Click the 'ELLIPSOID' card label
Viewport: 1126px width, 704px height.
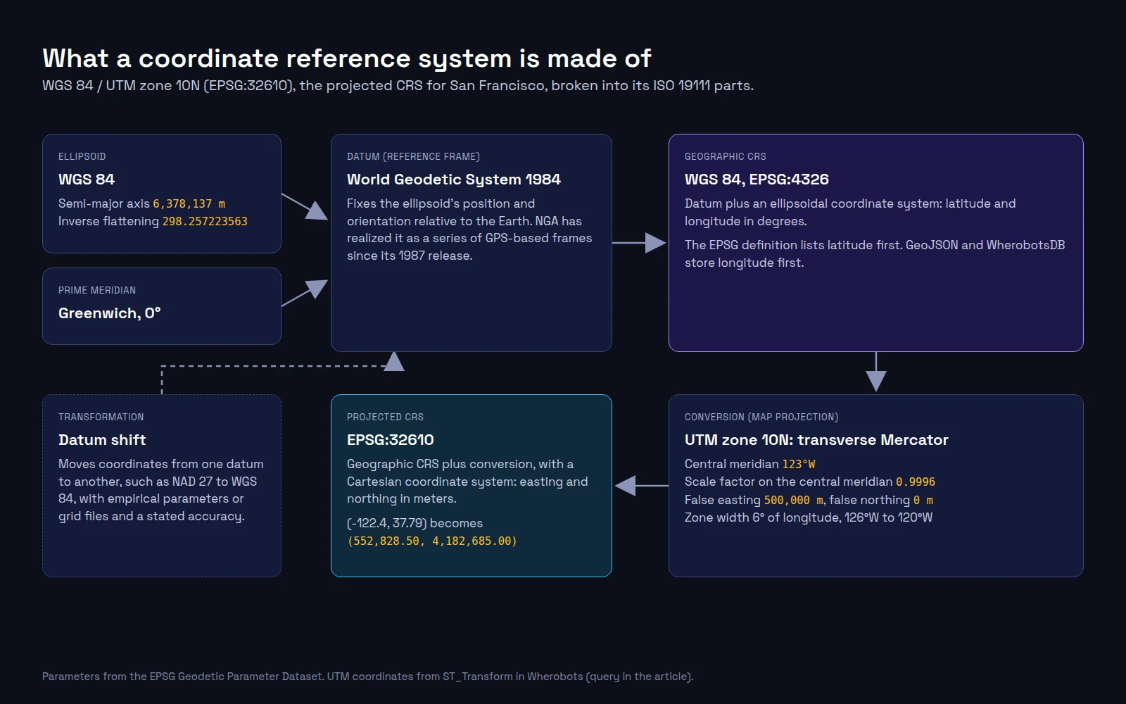click(82, 156)
